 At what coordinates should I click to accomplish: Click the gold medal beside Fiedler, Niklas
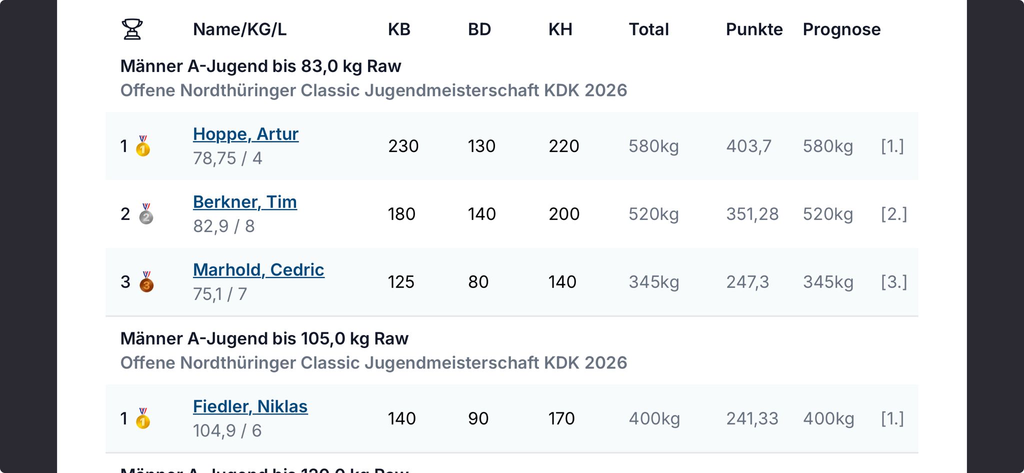pyautogui.click(x=143, y=418)
